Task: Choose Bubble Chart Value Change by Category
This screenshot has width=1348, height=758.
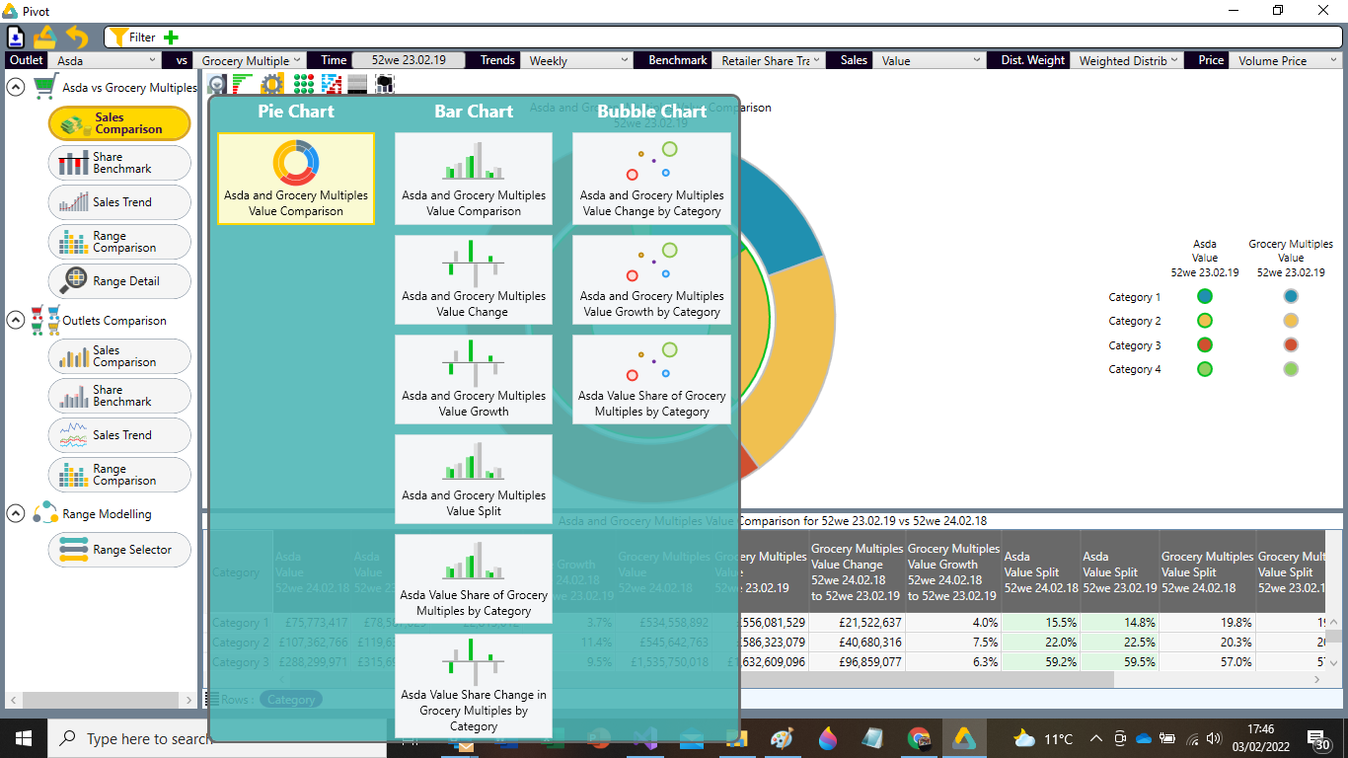Action: click(652, 179)
